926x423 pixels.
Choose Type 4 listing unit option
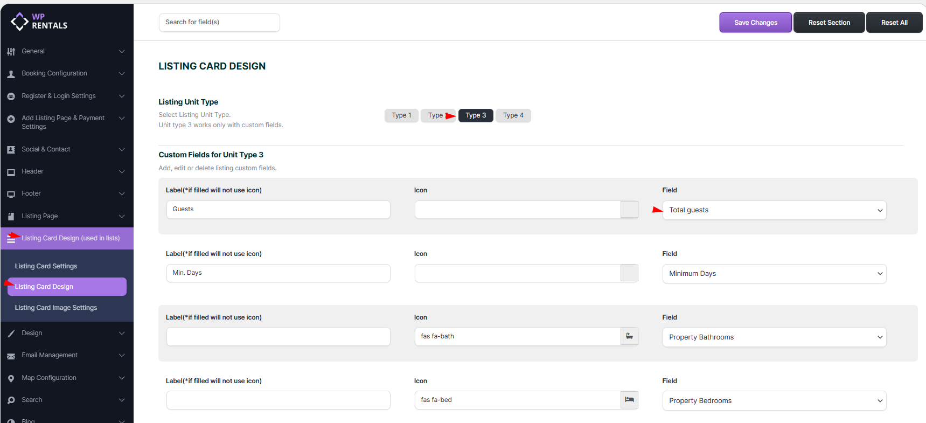[x=513, y=115]
